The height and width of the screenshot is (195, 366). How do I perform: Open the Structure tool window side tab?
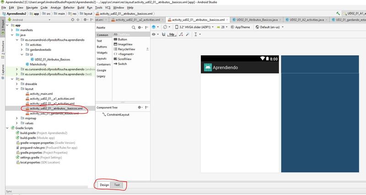[x=3, y=50]
